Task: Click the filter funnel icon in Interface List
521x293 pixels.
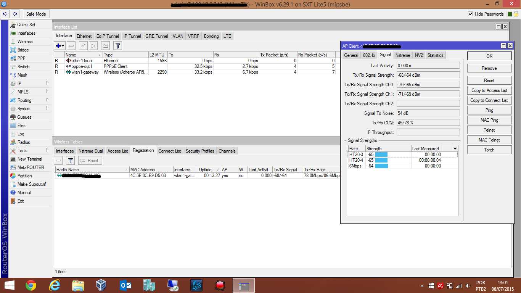Action: 118,46
